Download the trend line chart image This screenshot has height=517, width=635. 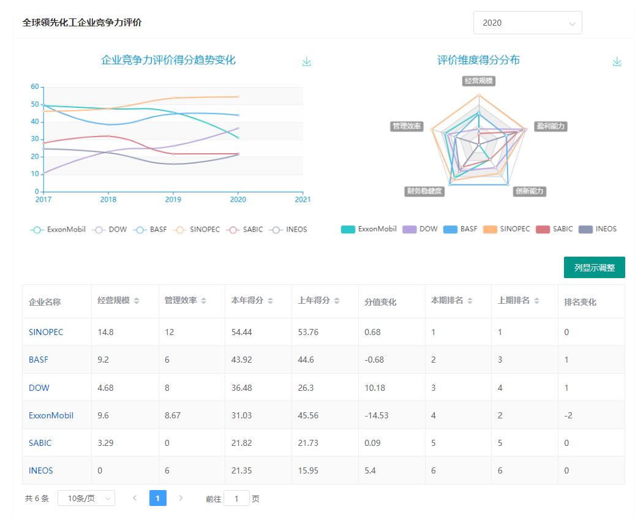(x=307, y=62)
